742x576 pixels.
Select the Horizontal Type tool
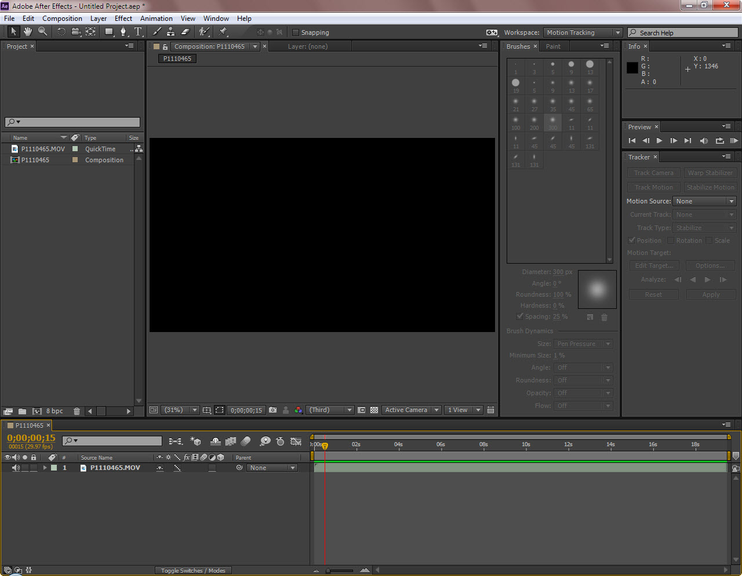pos(138,32)
